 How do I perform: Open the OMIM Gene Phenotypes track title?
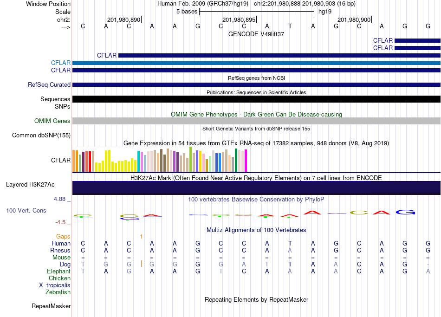click(x=256, y=115)
